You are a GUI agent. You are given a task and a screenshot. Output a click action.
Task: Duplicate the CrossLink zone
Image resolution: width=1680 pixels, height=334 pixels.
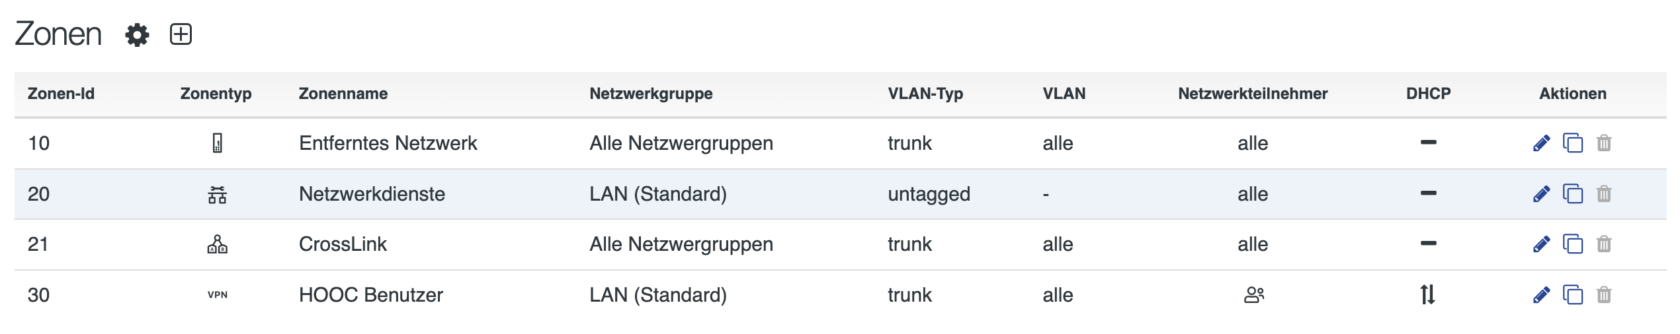[1572, 244]
